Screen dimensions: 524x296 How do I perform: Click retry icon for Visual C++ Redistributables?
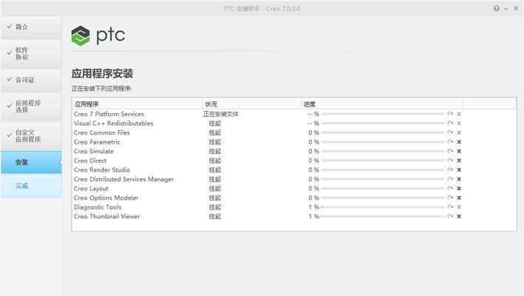450,124
